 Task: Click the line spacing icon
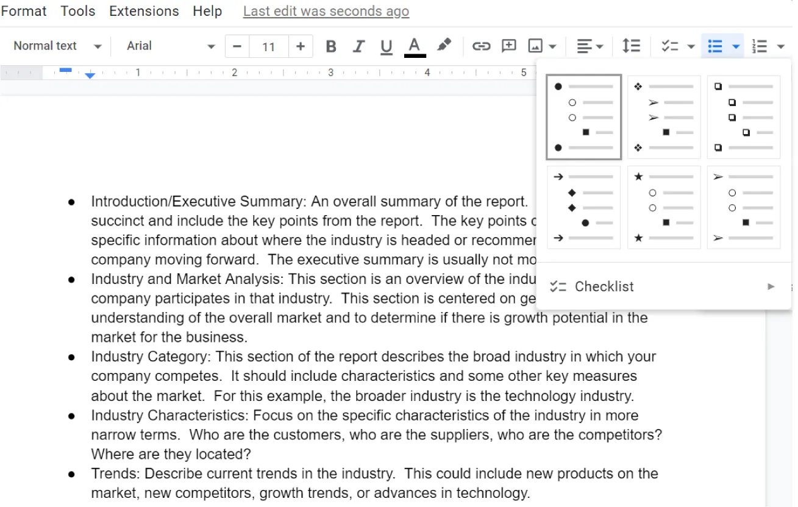tap(631, 46)
